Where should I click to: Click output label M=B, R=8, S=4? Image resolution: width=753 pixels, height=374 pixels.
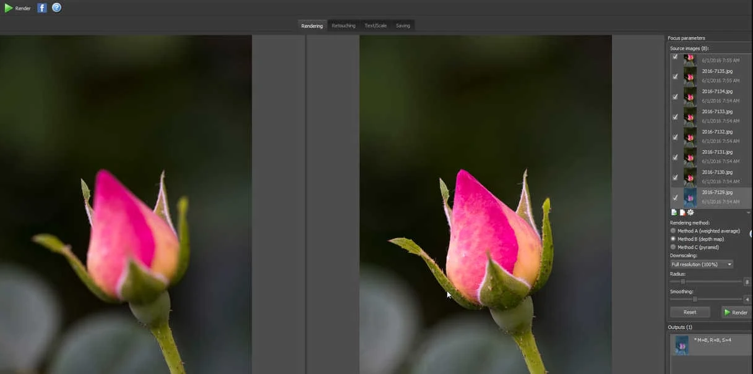point(713,340)
